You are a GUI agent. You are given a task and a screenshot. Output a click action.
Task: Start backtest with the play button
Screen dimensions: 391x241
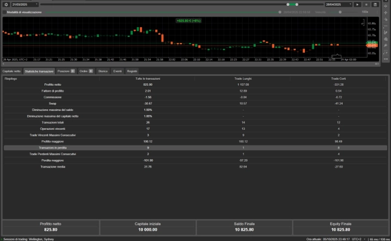coord(357,5)
